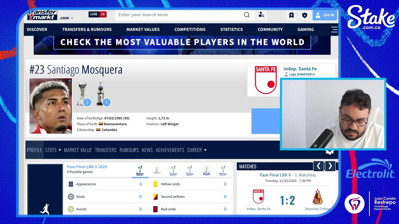Open the hamburger menu icon
399x224 pixels.
pos(334,30)
